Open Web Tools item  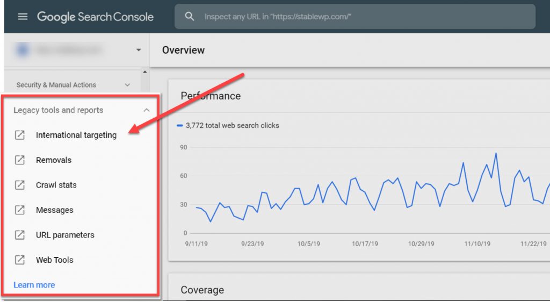click(x=55, y=260)
